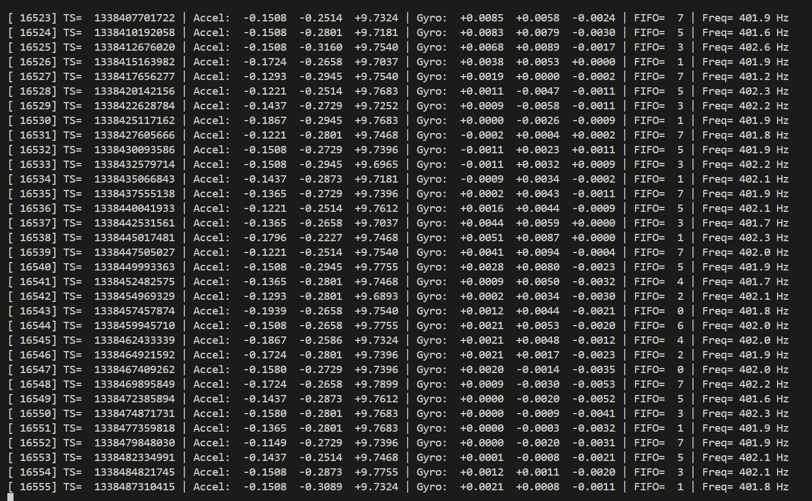
Task: Click the Freq= 401.2 Hz reading
Action: [x=745, y=76]
